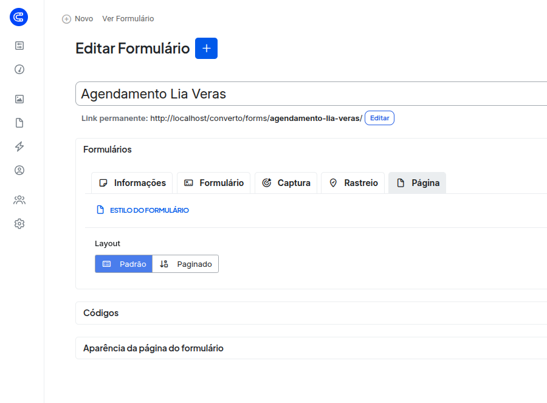Image resolution: width=547 pixels, height=403 pixels.
Task: Switch to the Rastreio tab
Action: (x=353, y=183)
